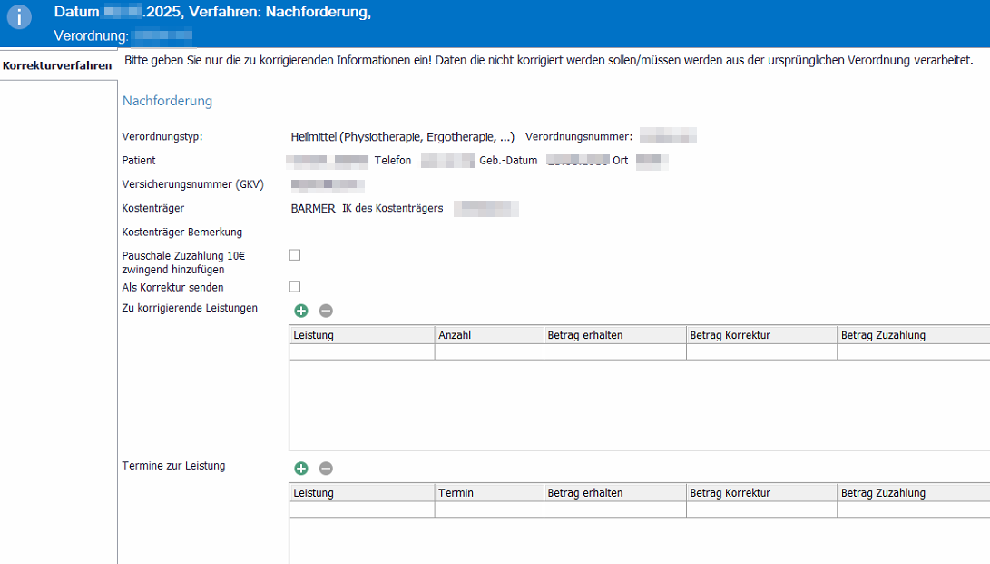This screenshot has height=564, width=990.
Task: Click the Zu korrigierende Leistungen label
Action: [190, 308]
